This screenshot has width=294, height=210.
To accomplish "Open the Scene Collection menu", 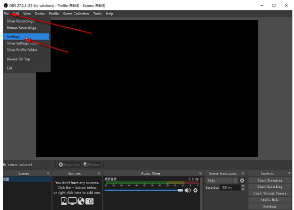I will pyautogui.click(x=76, y=14).
